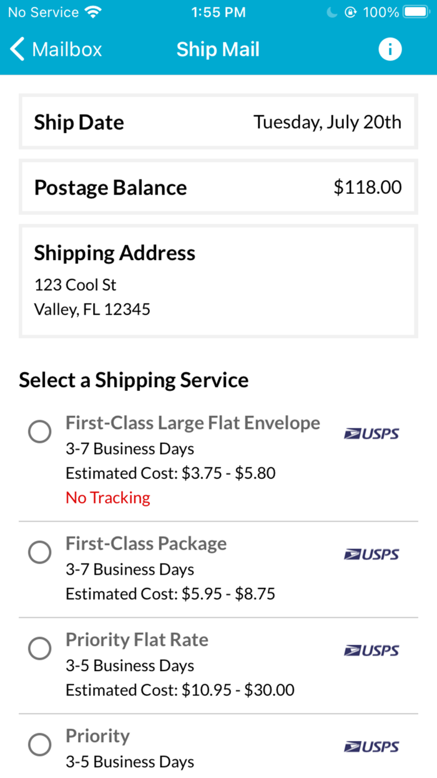Tap USPS logo beside First-Class Large Flat Envelope
437x778 pixels.
371,434
